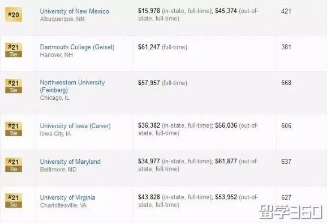Open Northwestern University (Feinberg) link

click(72, 86)
